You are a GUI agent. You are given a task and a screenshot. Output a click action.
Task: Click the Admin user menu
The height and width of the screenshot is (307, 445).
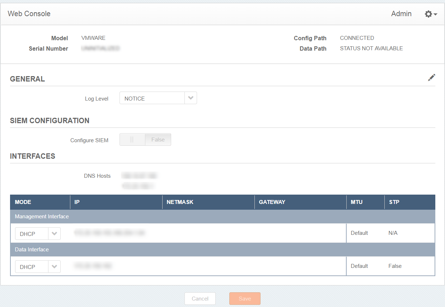[x=401, y=14]
